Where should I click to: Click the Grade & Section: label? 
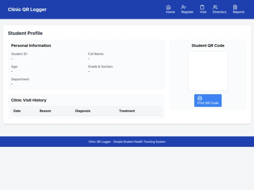[x=101, y=67]
